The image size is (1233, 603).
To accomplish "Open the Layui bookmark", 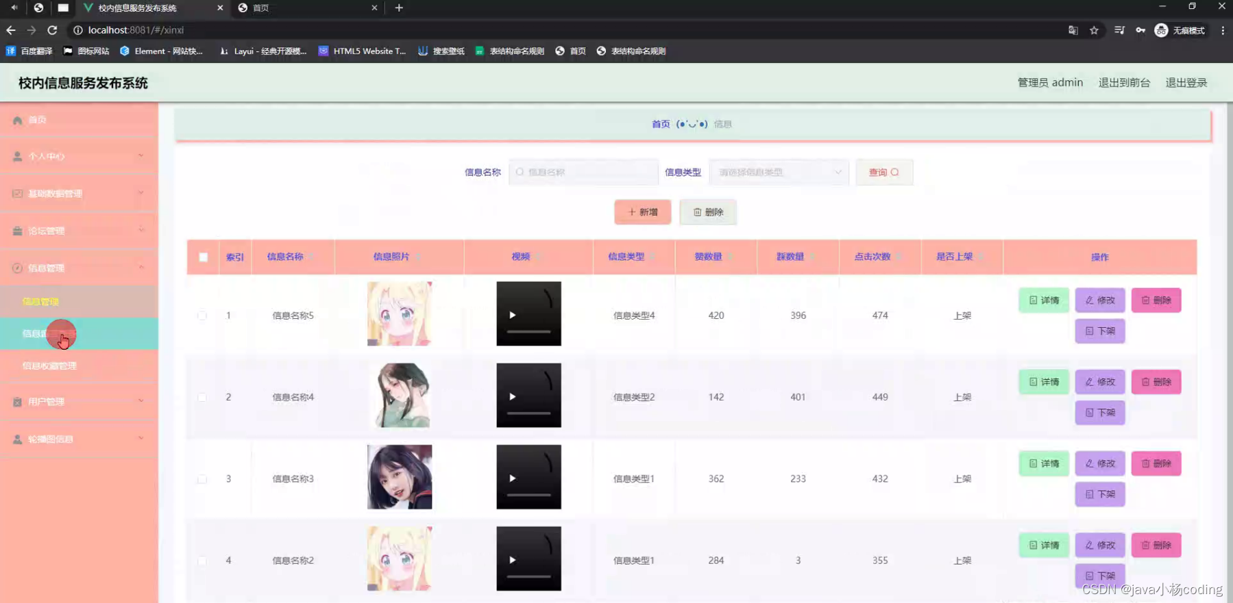I will point(263,51).
